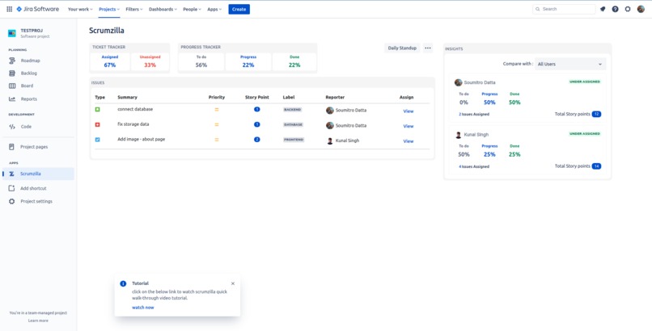The image size is (652, 331).
Task: Click the DATABASE label tag
Action: [293, 124]
